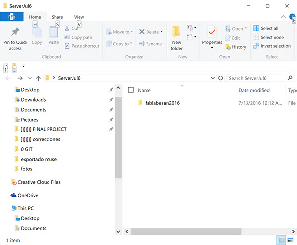Collapse the ribbon with chevron
This screenshot has width=297, height=245.
[283, 17]
